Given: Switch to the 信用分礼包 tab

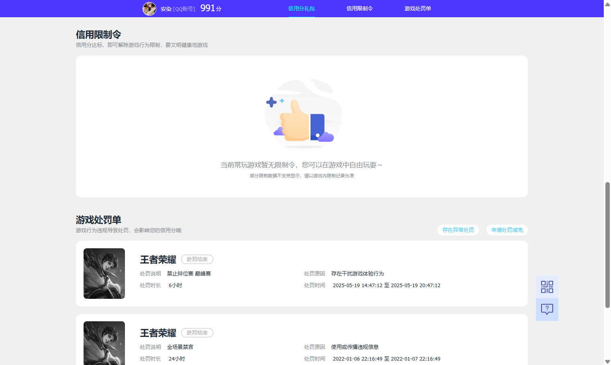Looking at the screenshot, I should tap(301, 8).
